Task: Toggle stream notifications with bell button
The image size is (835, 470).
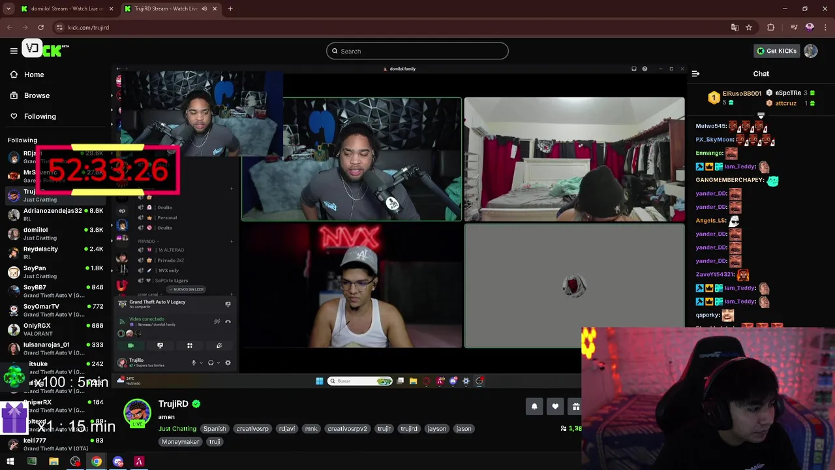Action: 534,407
